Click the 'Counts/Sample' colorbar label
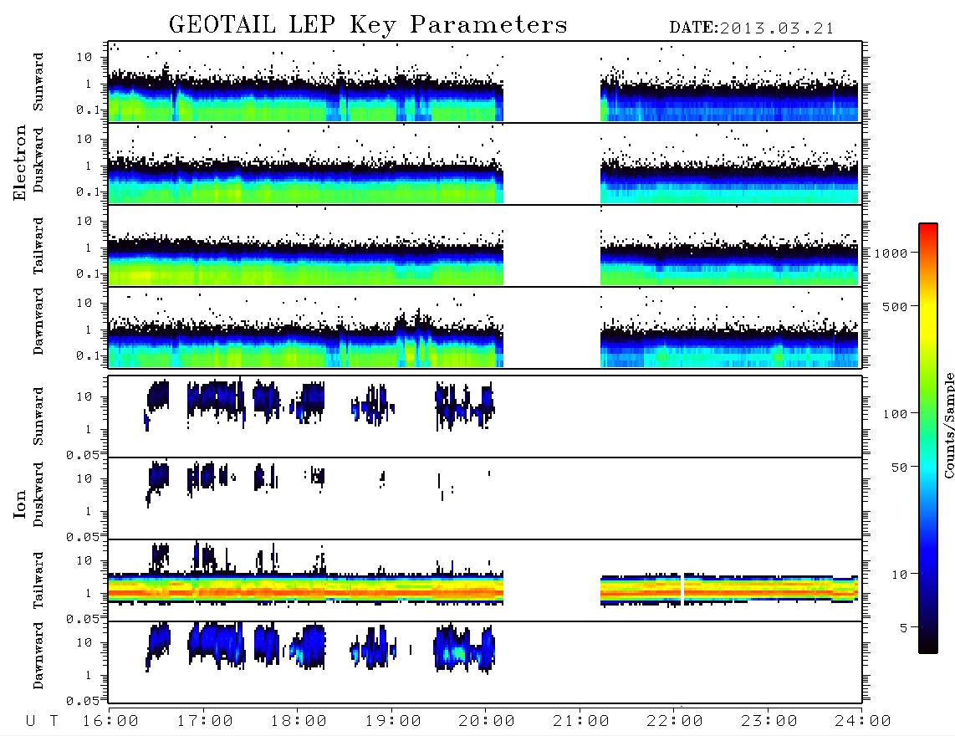The height and width of the screenshot is (736, 955). (x=948, y=425)
